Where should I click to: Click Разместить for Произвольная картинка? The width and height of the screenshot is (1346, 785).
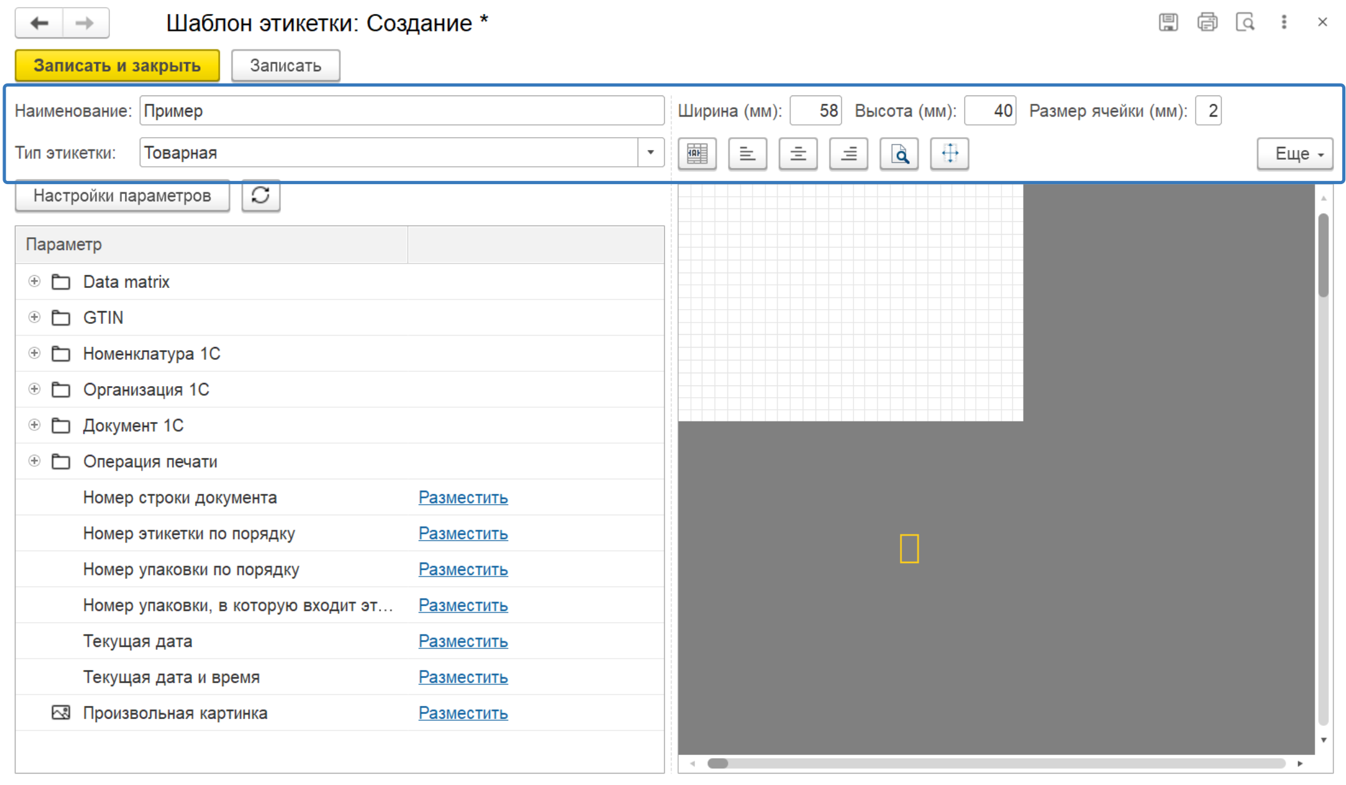point(463,713)
